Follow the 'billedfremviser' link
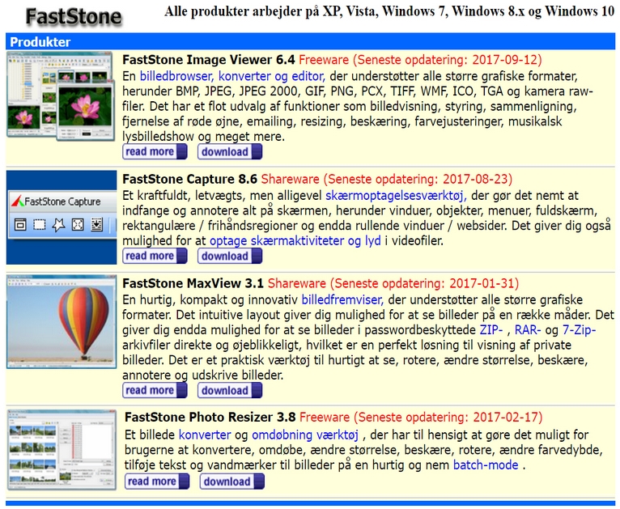Image resolution: width=620 pixels, height=509 pixels. 342,299
